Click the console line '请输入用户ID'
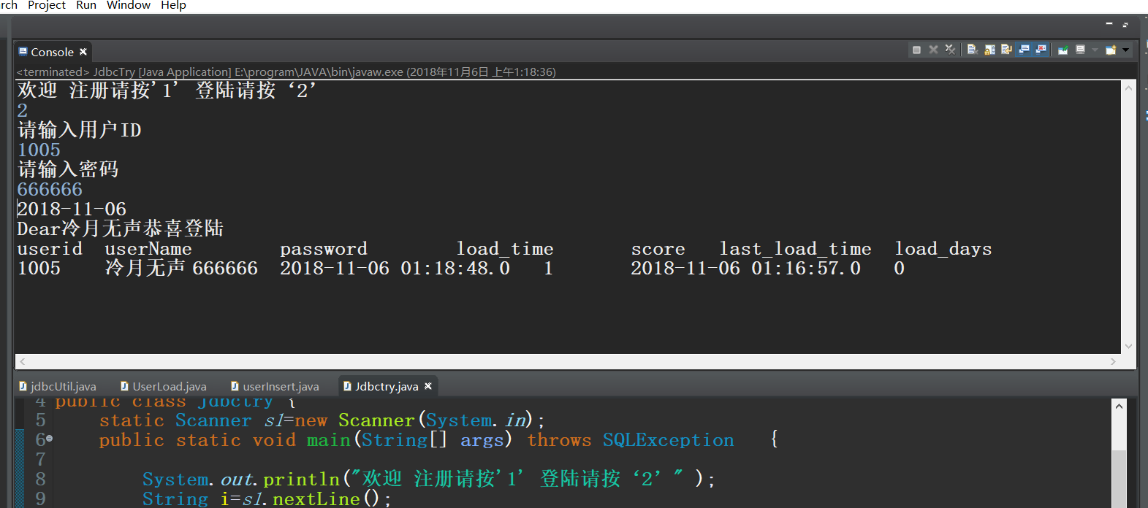The height and width of the screenshot is (508, 1148). 79,130
